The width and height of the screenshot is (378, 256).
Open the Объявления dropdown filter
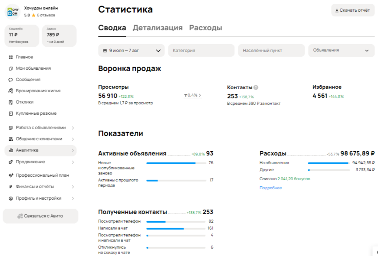click(x=342, y=51)
